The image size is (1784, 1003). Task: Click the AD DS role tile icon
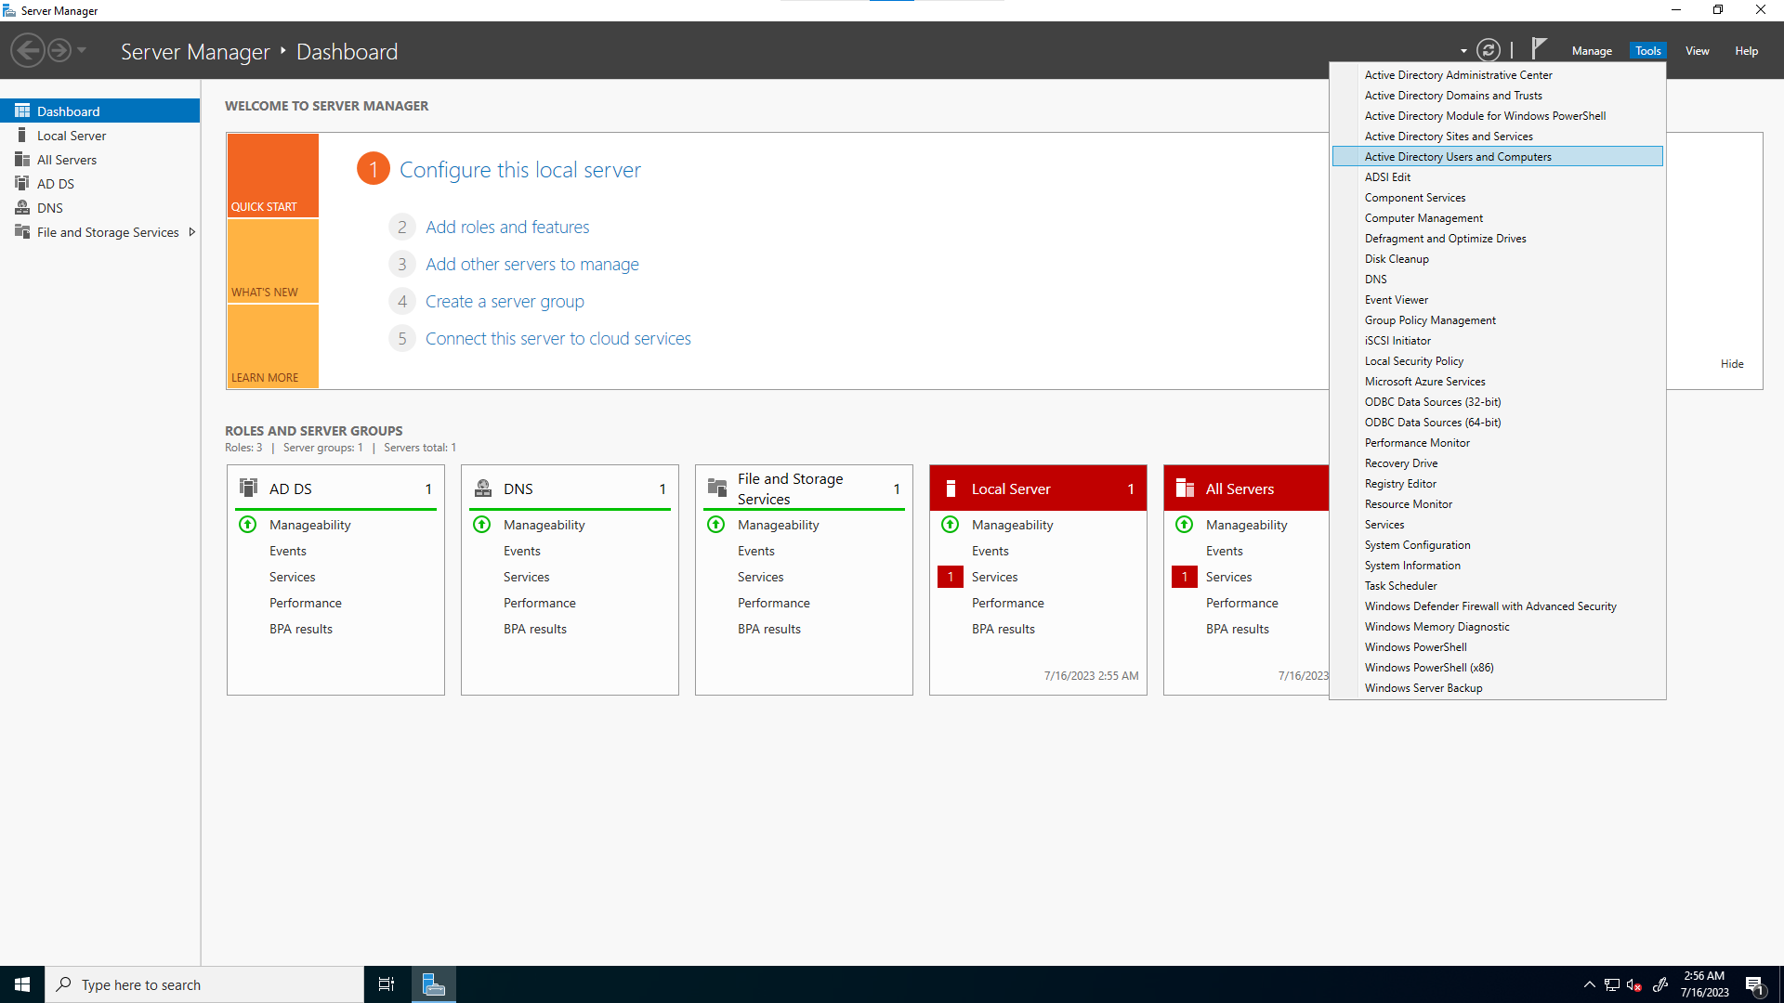coord(248,488)
